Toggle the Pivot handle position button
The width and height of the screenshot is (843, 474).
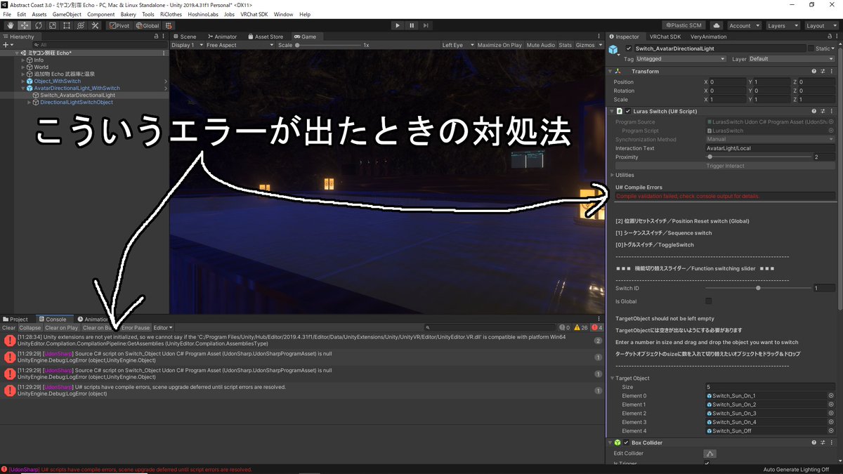[119, 25]
